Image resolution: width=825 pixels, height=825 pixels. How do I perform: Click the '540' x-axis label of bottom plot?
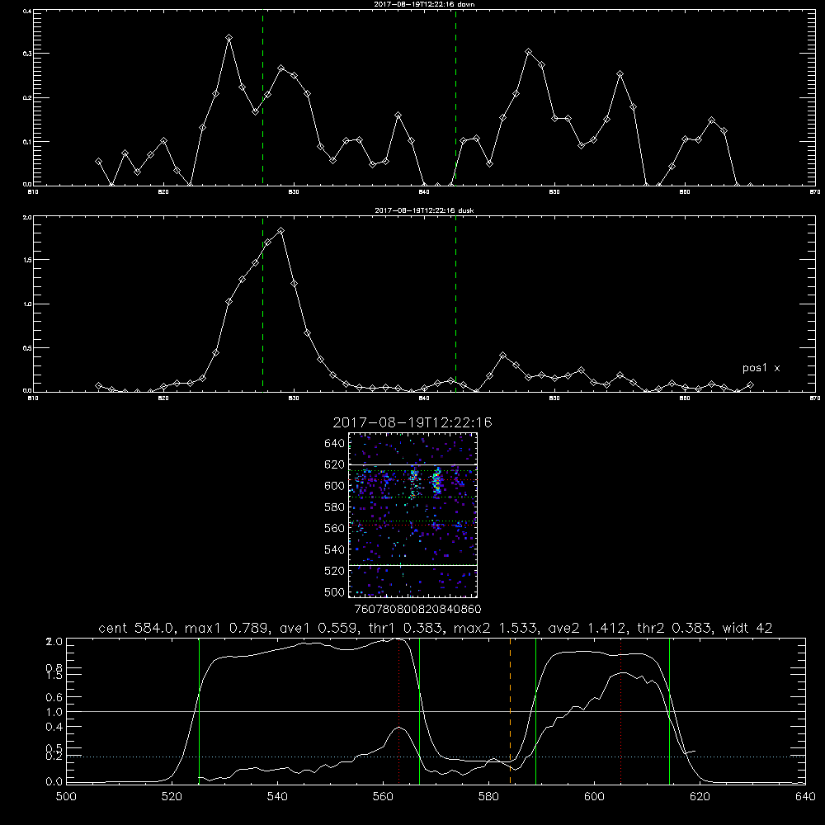(277, 797)
